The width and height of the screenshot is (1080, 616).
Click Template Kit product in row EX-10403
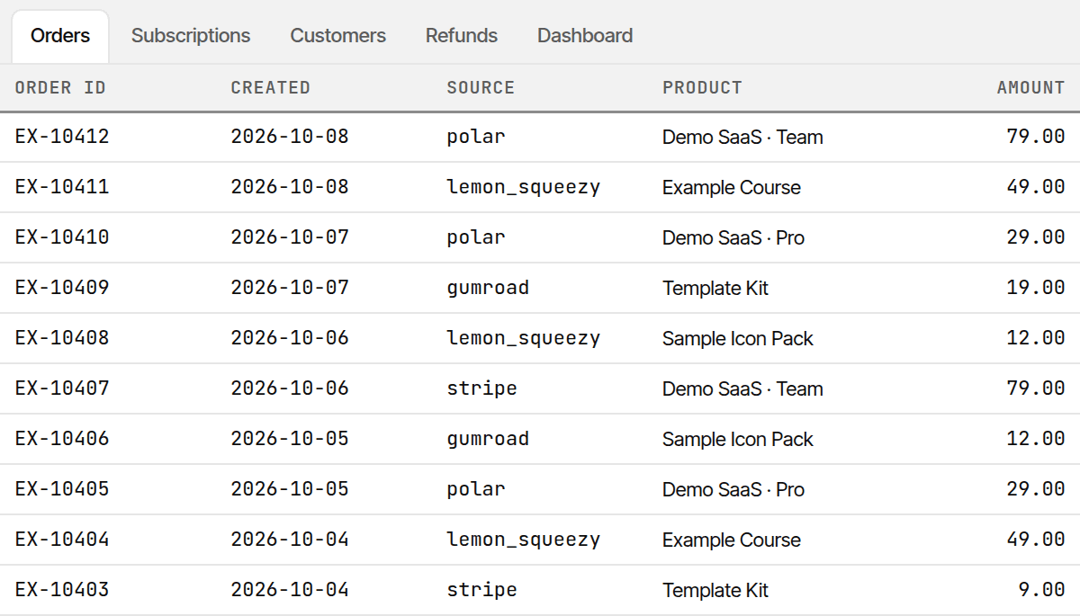[715, 590]
